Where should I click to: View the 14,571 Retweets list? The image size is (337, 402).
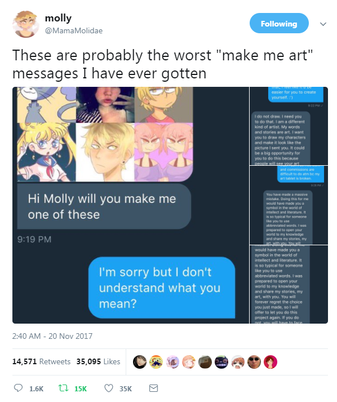(x=41, y=361)
